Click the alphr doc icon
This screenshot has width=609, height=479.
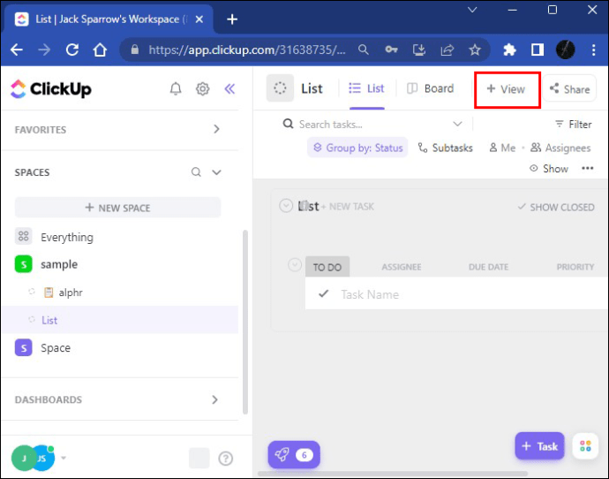pos(49,292)
